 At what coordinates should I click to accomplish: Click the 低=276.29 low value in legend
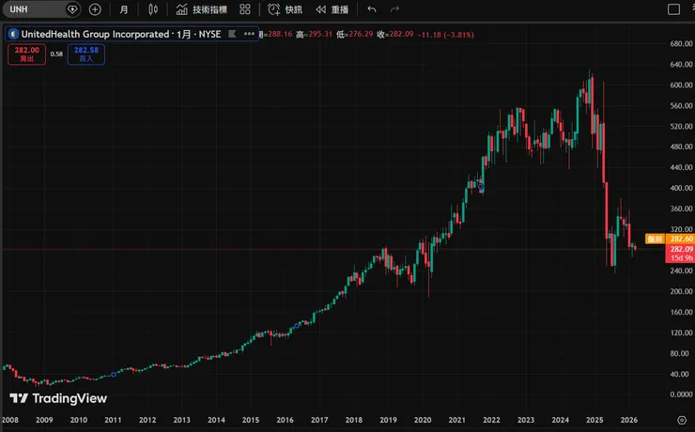point(355,34)
